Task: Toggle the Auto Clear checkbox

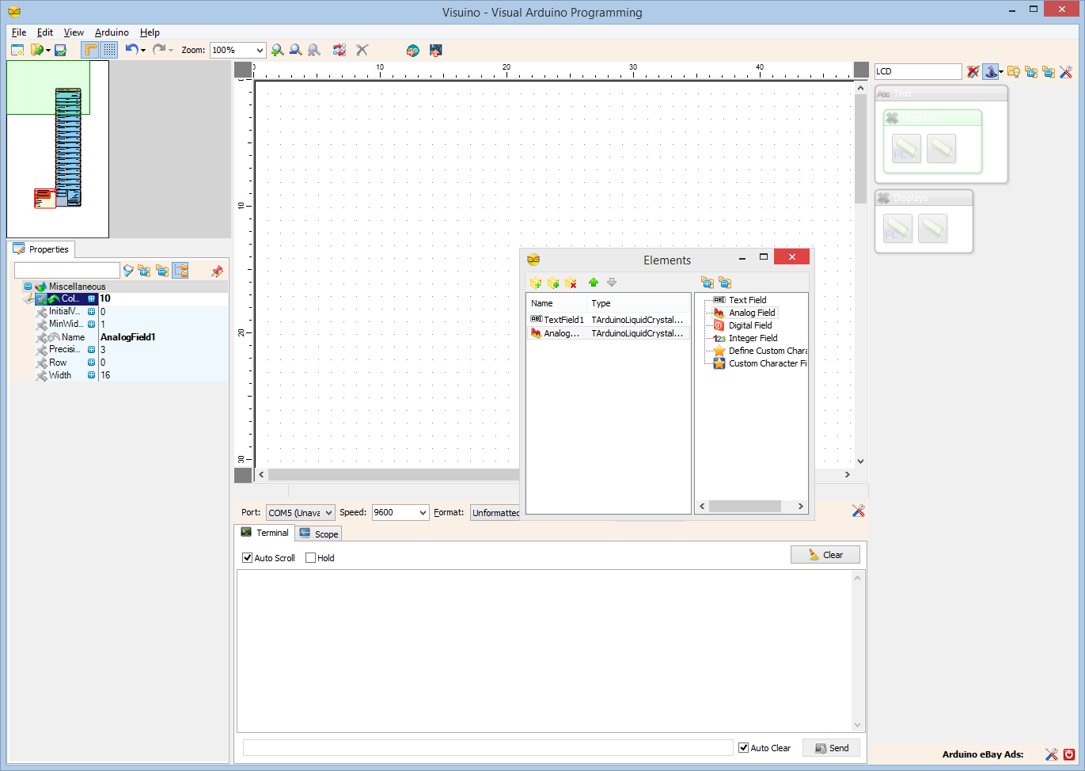Action: 744,748
